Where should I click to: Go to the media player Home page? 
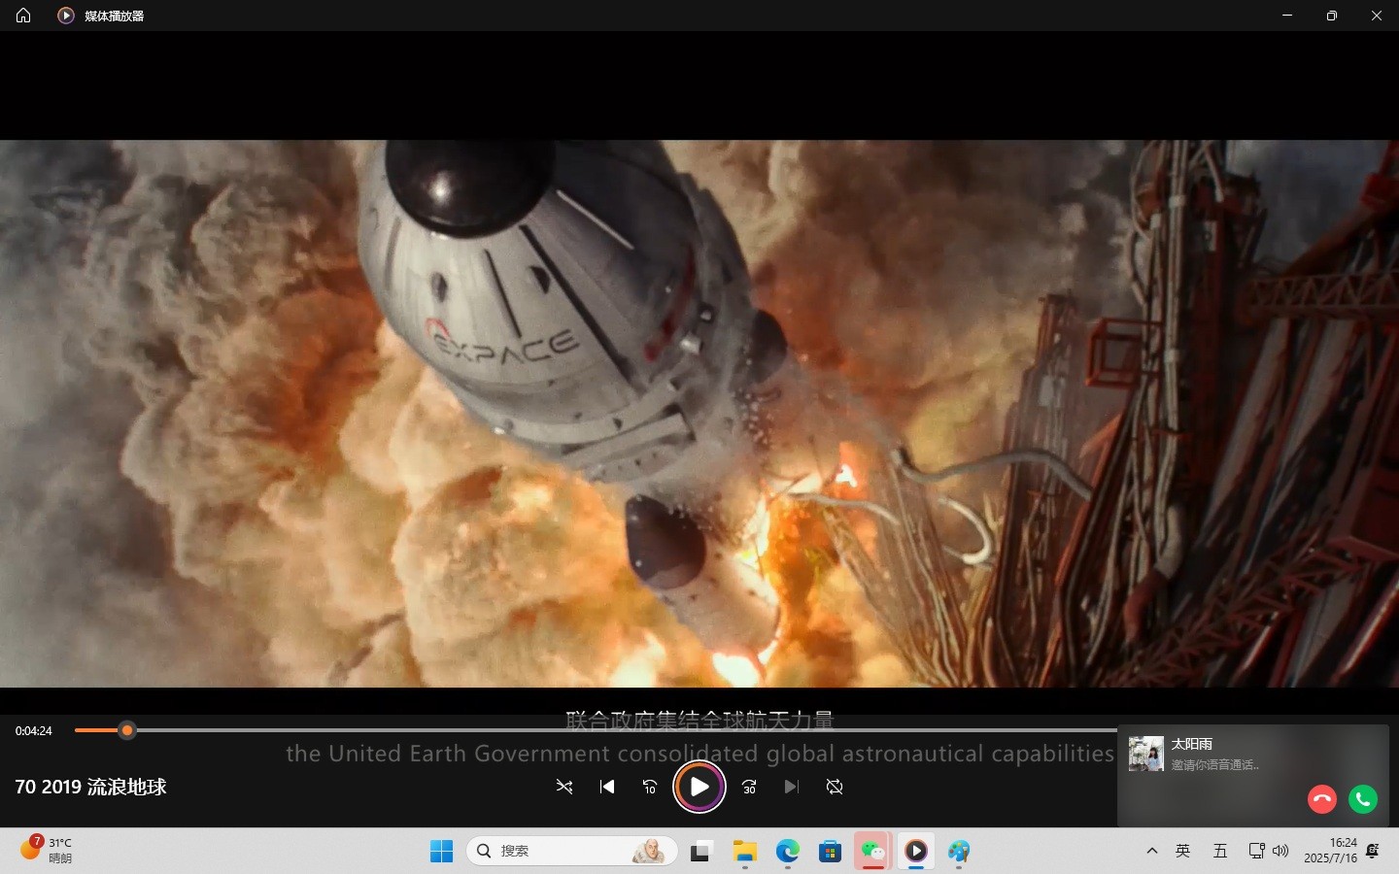(23, 16)
